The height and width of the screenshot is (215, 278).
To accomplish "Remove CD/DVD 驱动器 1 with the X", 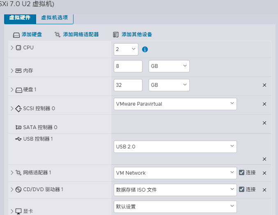I will point(264,190).
